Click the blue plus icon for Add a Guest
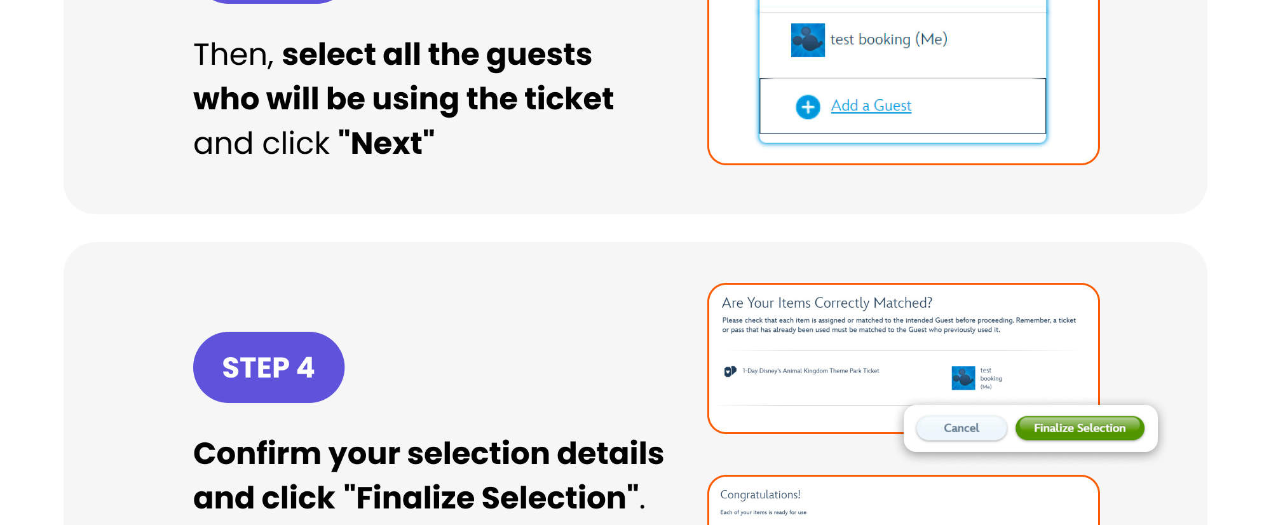The width and height of the screenshot is (1271, 525). point(808,107)
